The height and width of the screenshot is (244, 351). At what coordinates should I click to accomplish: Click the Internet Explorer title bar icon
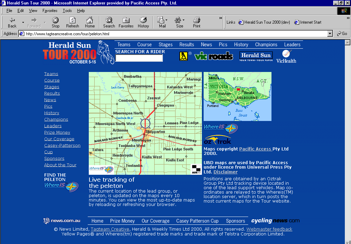(x=3, y=3)
